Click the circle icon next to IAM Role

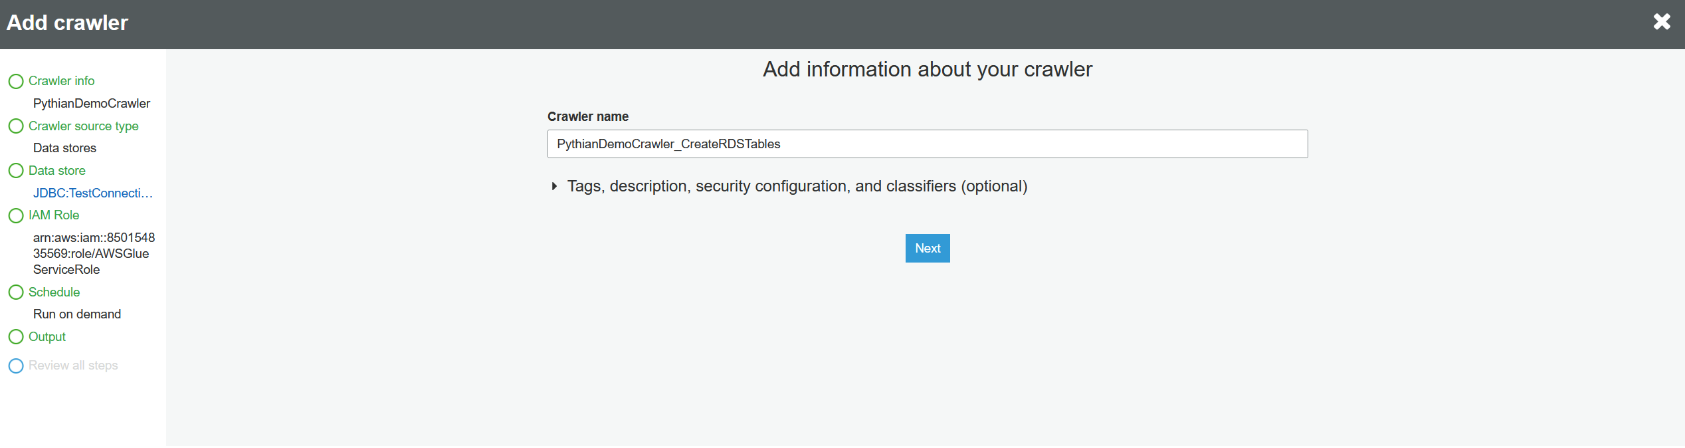[x=16, y=215]
